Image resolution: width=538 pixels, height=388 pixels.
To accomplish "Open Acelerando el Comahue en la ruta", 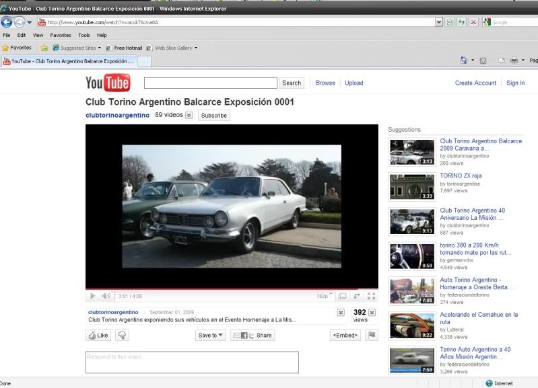I will coord(479,318).
